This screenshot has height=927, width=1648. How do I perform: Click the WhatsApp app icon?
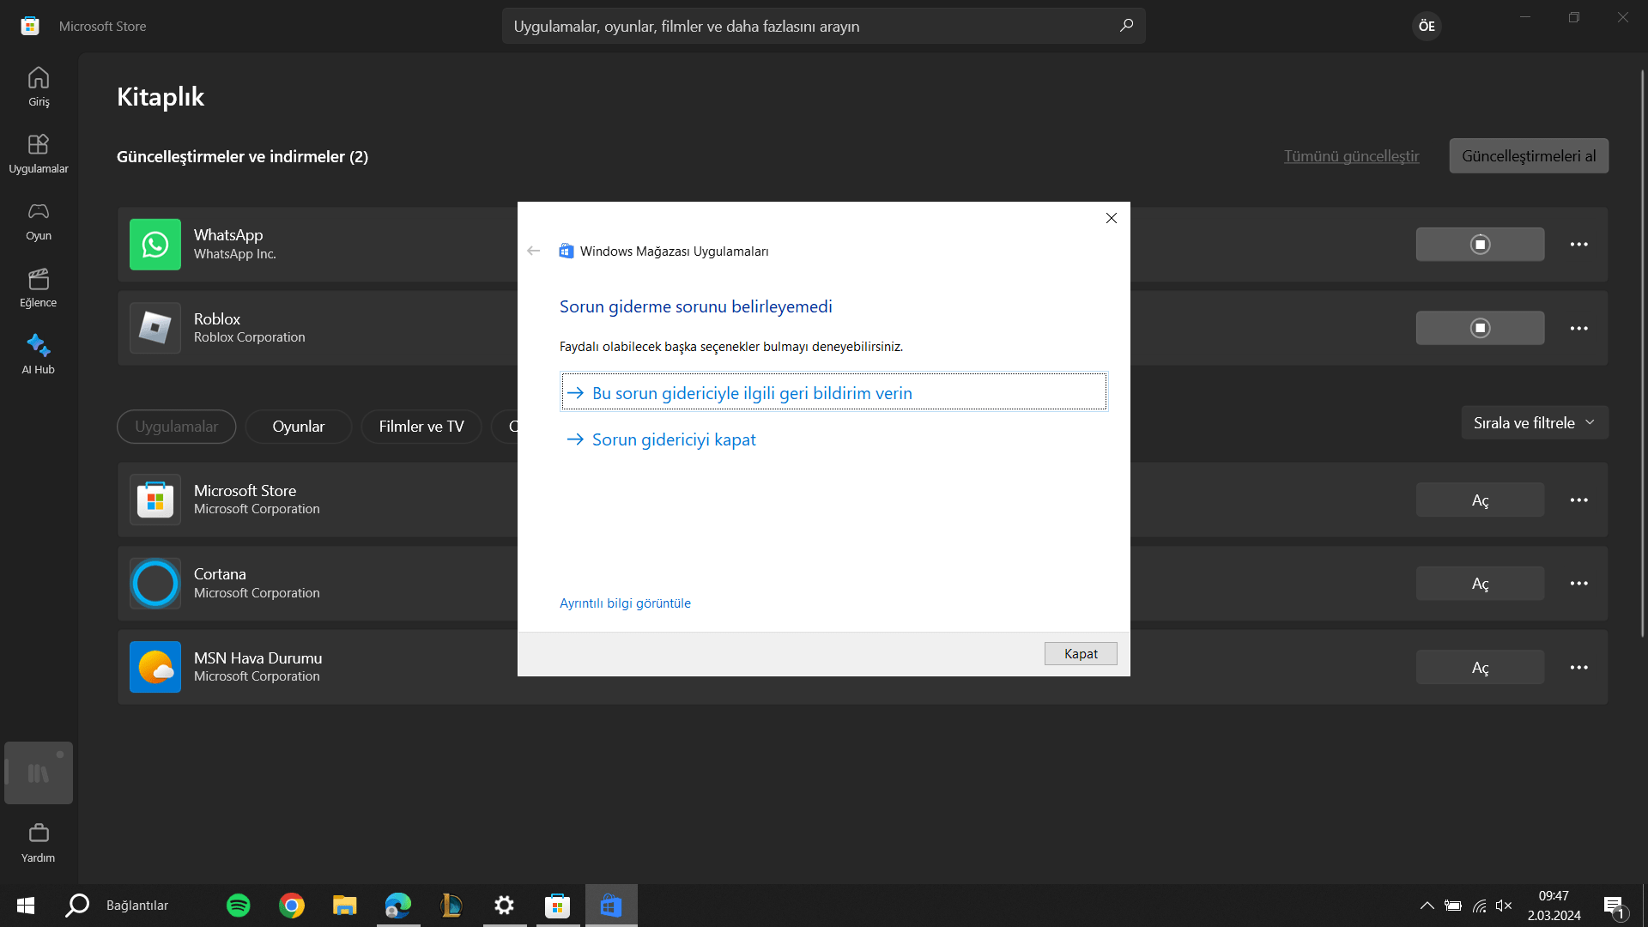(x=155, y=245)
